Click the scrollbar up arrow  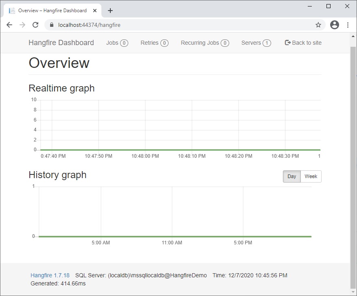tap(353, 36)
